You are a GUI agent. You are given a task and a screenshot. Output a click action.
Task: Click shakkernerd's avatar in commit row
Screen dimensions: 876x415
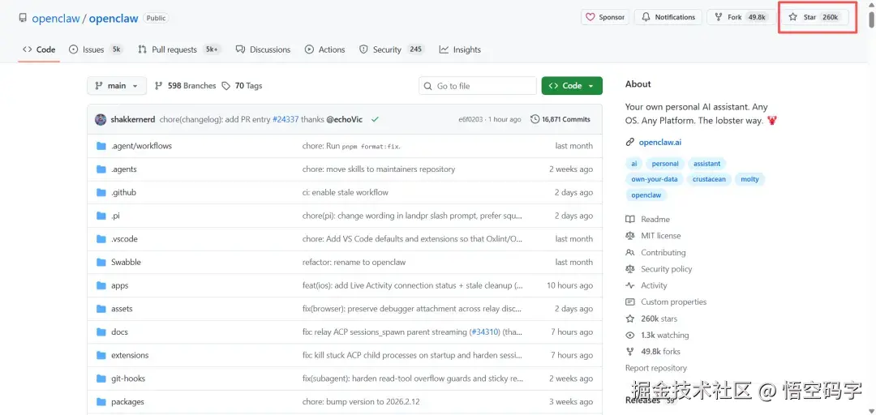pyautogui.click(x=101, y=119)
